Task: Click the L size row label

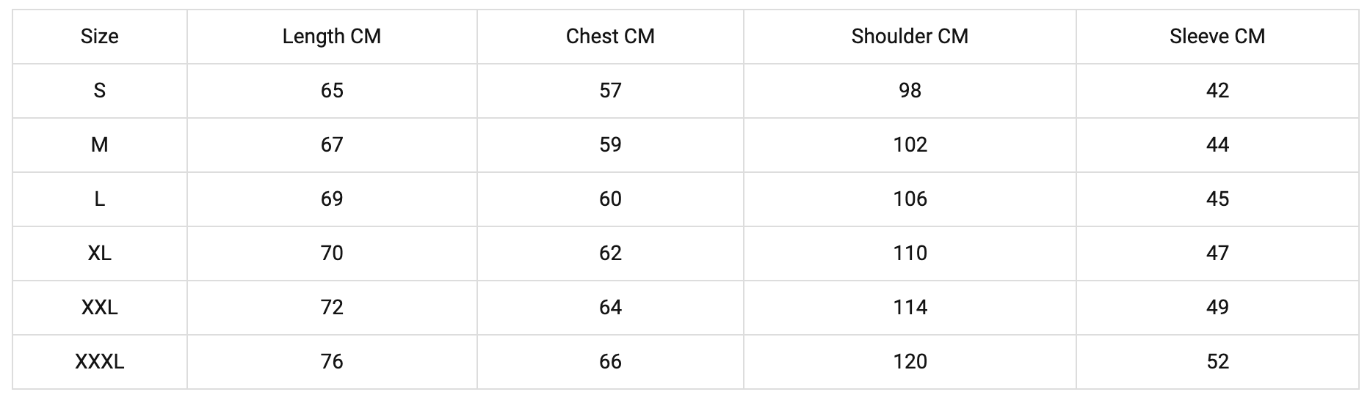Action: [99, 199]
